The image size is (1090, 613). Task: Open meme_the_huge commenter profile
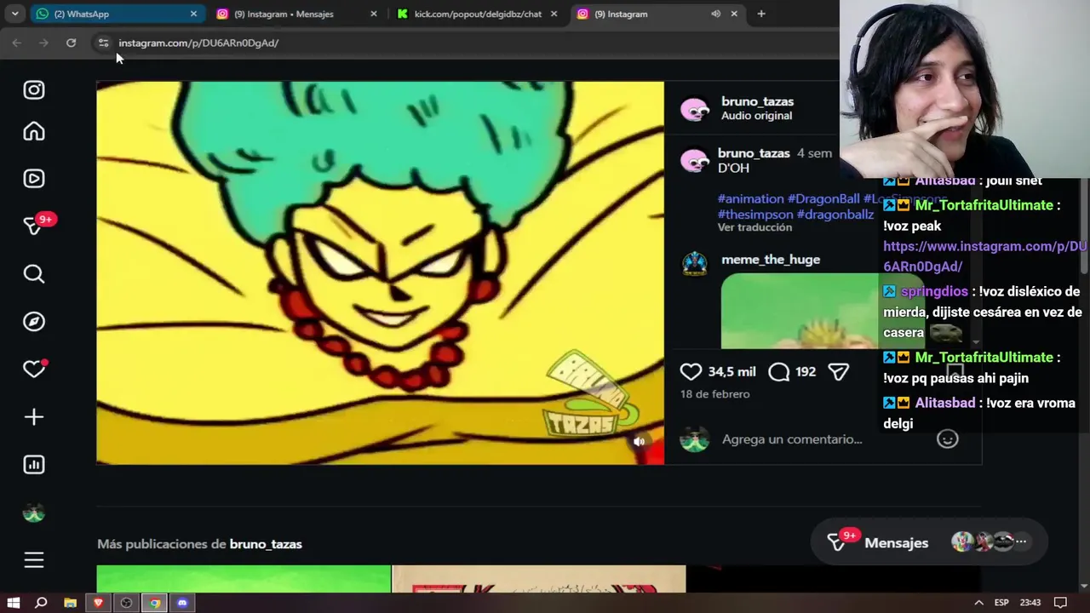[771, 260]
